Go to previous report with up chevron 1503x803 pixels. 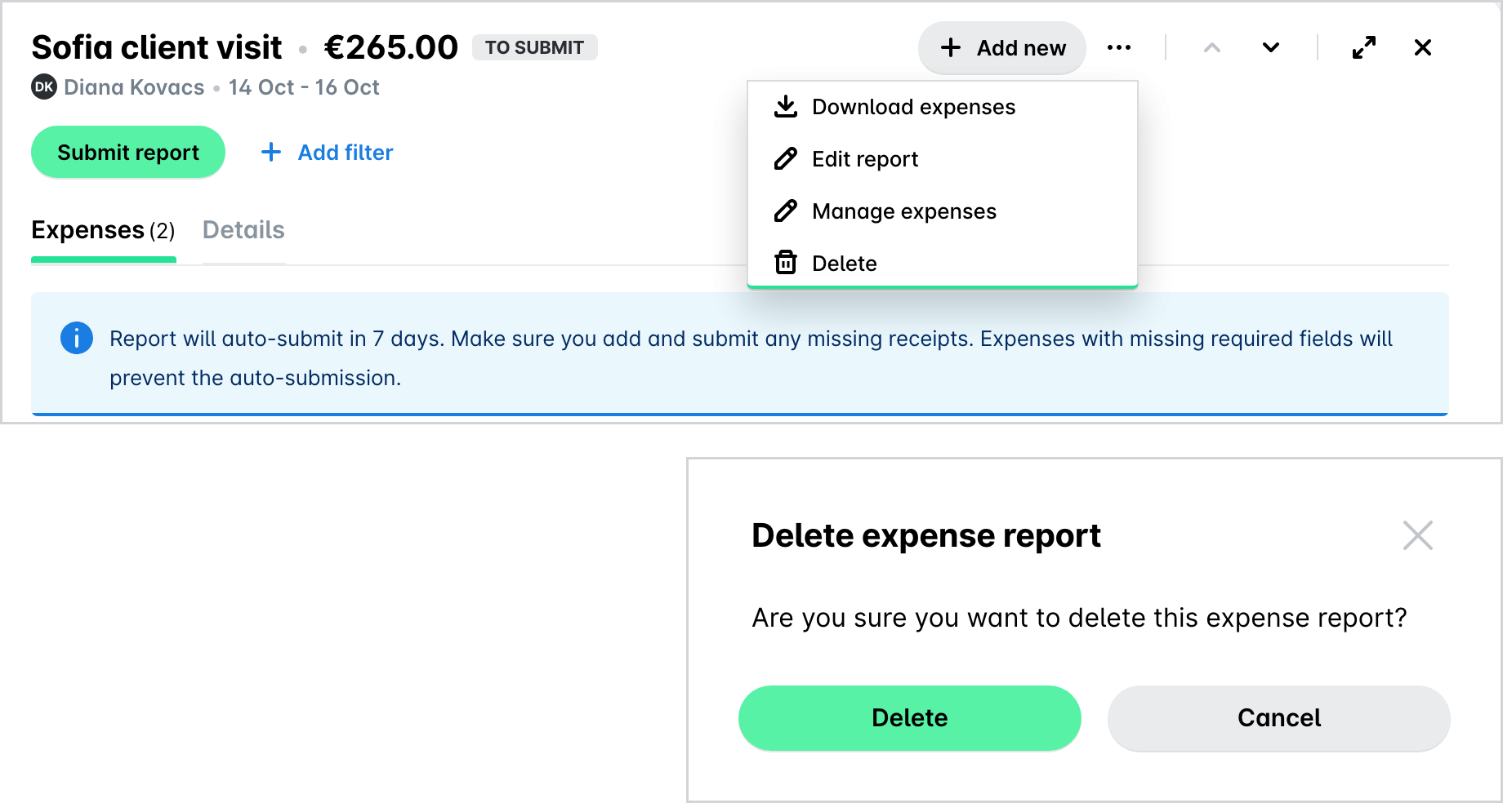tap(1212, 47)
